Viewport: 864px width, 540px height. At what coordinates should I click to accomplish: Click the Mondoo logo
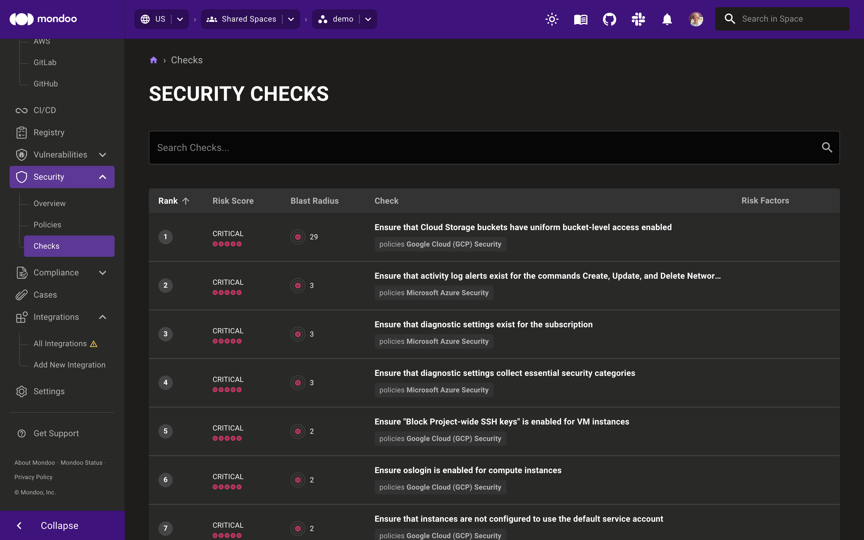pos(43,19)
